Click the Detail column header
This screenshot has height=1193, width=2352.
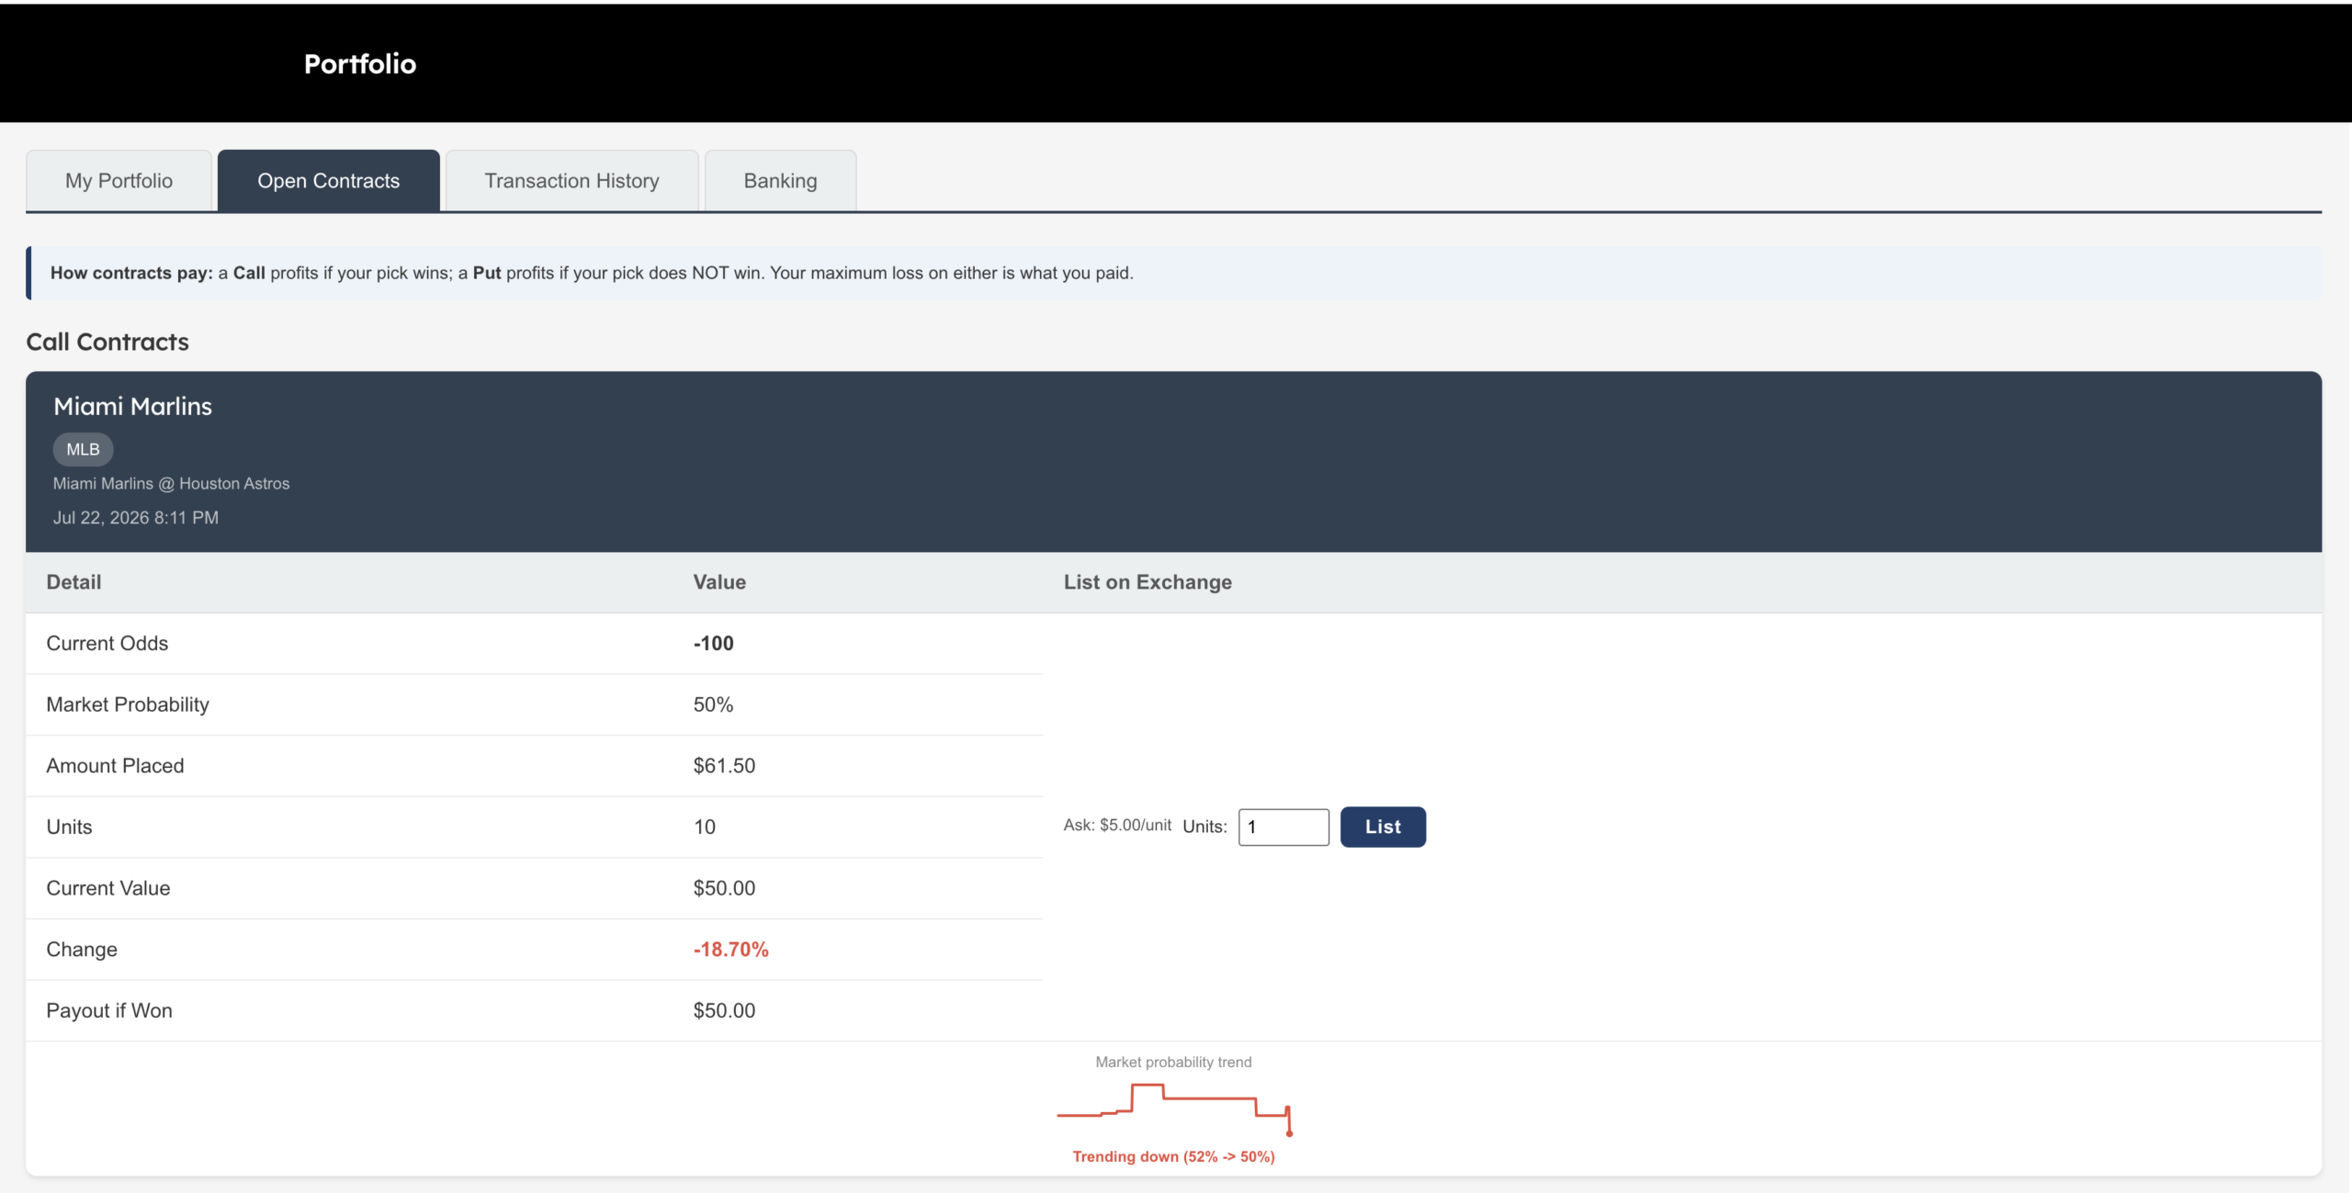[x=73, y=582]
